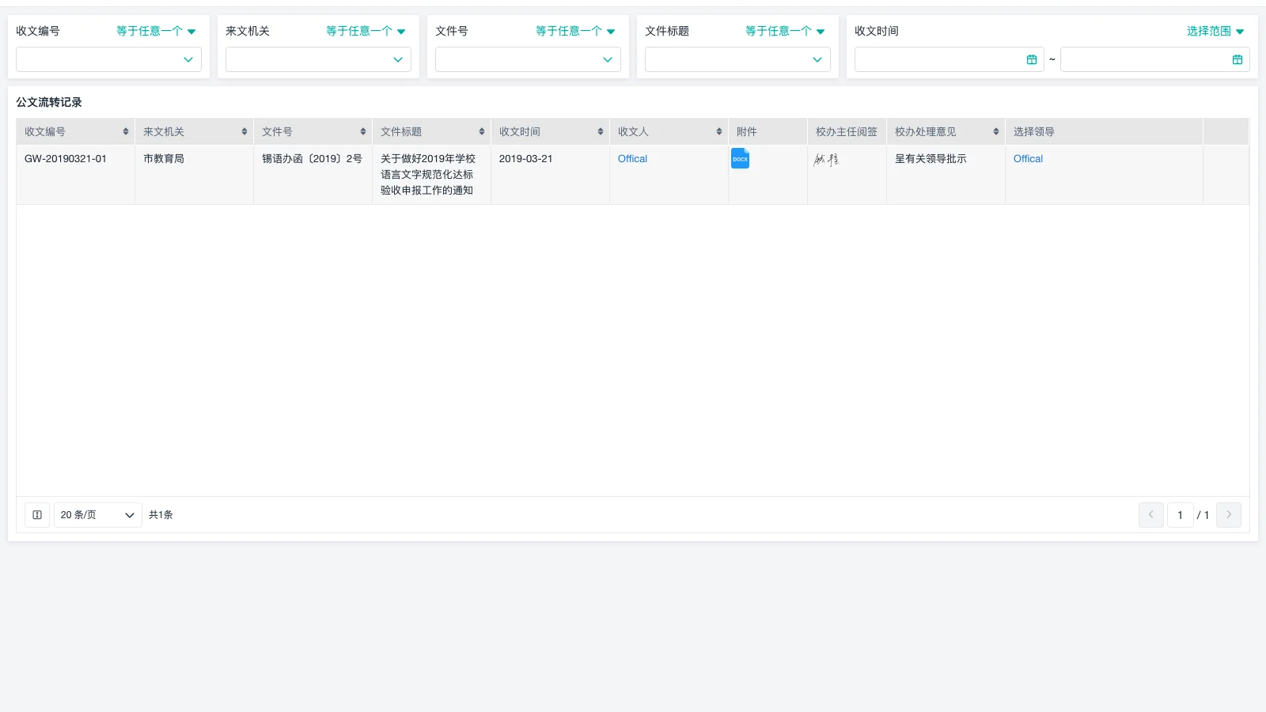Click the 选择领导 Offical link
Image resolution: width=1266 pixels, height=712 pixels.
pyautogui.click(x=1028, y=159)
